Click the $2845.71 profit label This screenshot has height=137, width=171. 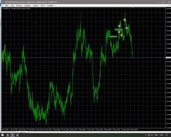click(x=114, y=37)
